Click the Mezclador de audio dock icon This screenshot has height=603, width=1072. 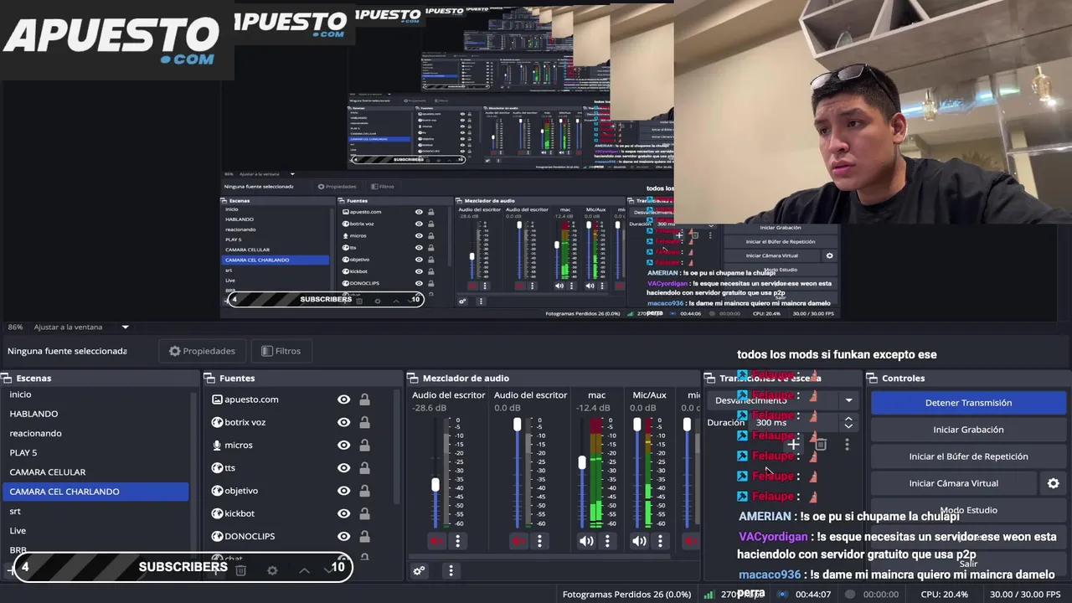[x=412, y=379]
